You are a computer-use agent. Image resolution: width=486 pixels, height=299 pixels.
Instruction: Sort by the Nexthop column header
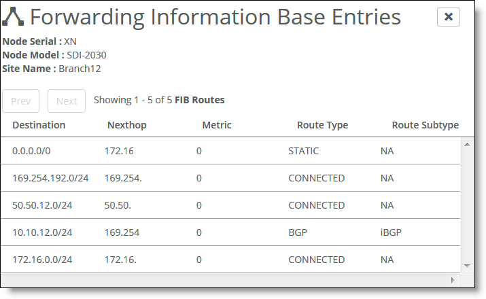click(127, 125)
